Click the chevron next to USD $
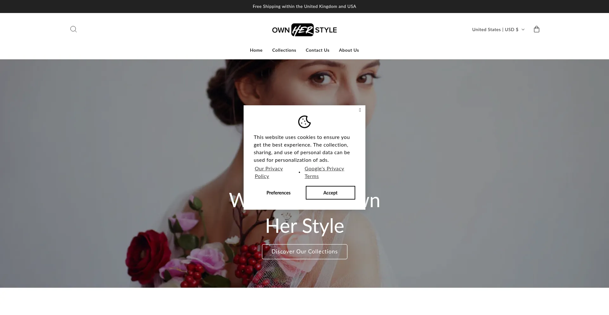The height and width of the screenshot is (315, 609). tap(523, 29)
